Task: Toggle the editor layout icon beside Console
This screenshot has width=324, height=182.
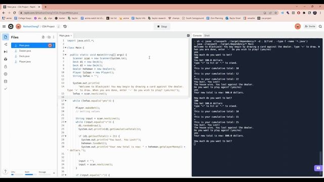Action: 188,35
